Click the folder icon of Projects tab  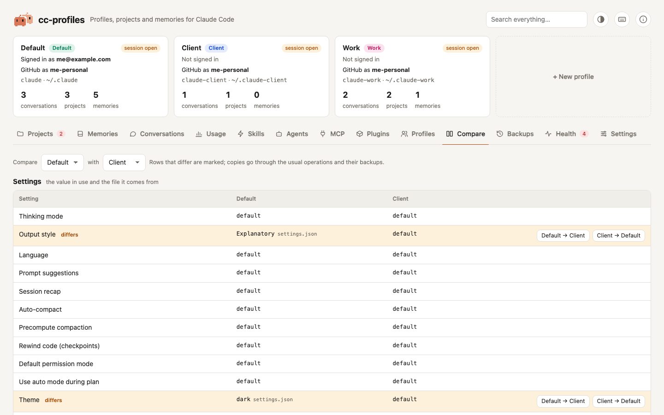pos(20,134)
